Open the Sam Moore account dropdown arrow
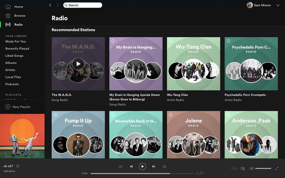The image size is (285, 178). (x=278, y=5)
